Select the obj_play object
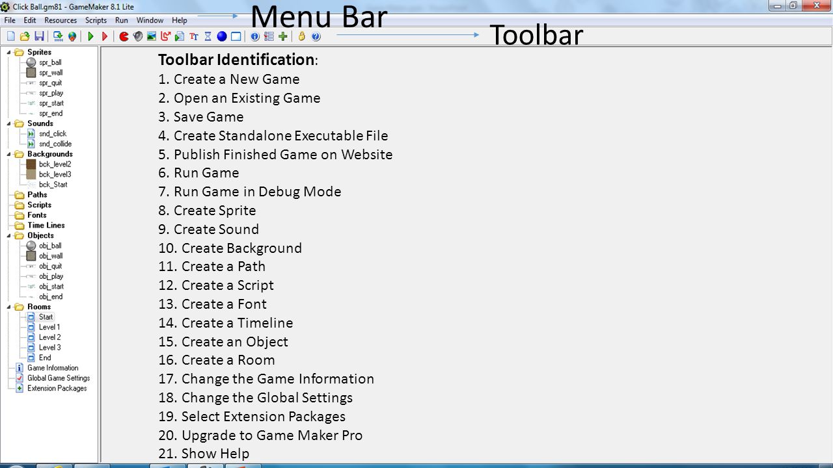 click(51, 276)
